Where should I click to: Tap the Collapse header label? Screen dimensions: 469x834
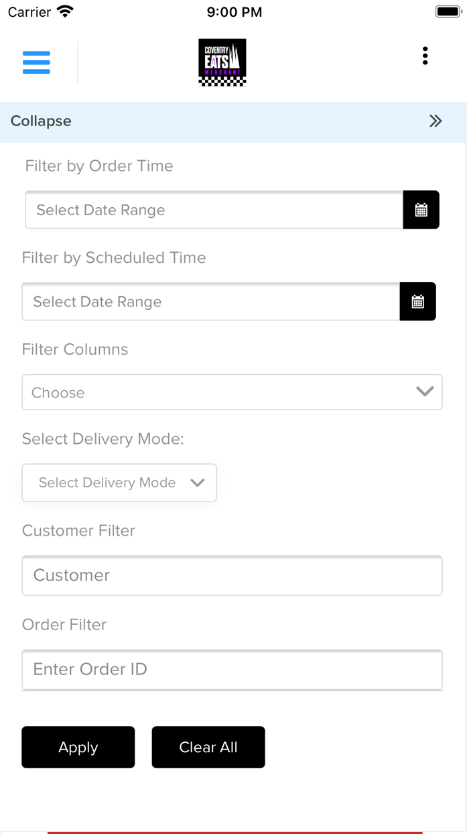point(41,121)
